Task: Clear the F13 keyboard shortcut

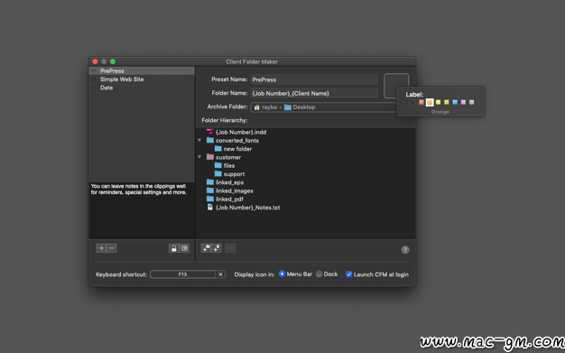Action: tap(220, 274)
